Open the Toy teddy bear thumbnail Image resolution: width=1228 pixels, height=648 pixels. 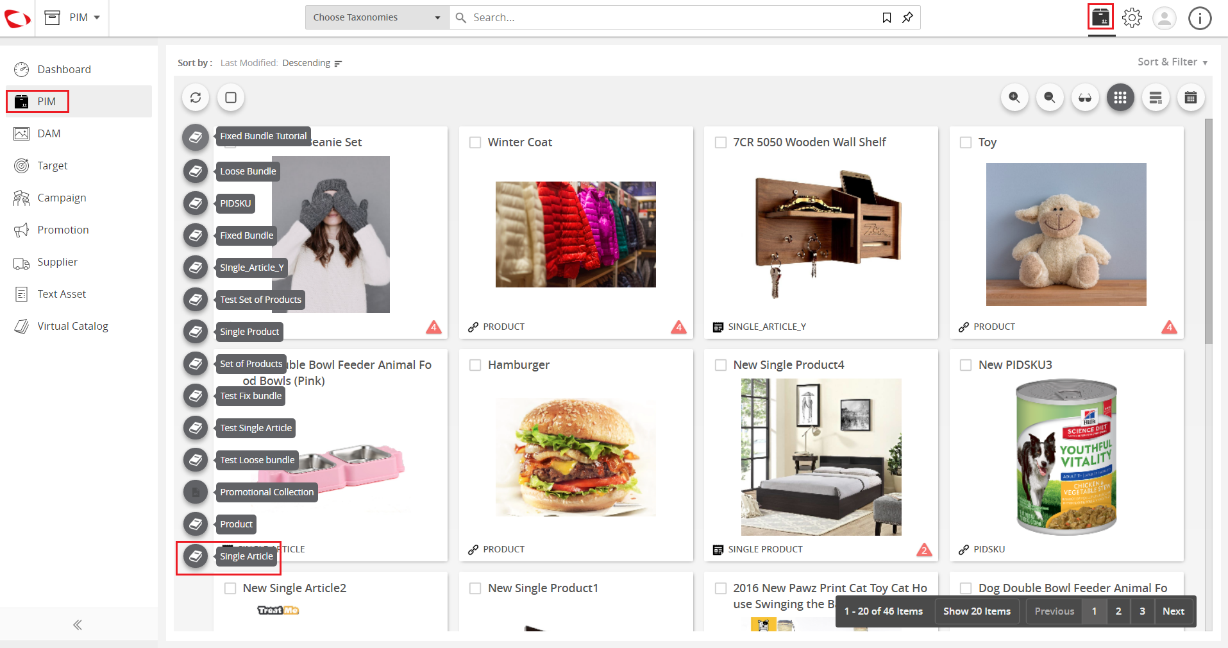[1066, 234]
